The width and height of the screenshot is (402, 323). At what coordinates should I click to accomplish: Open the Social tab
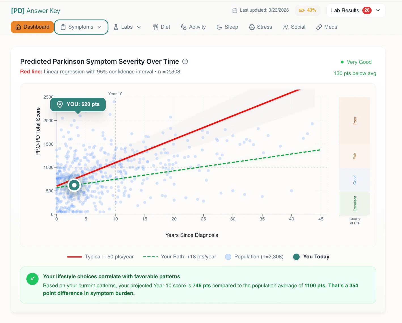point(294,27)
